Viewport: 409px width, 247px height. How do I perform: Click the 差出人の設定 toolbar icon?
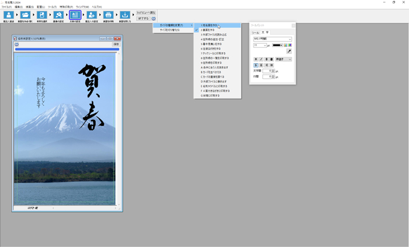[x=92, y=15]
